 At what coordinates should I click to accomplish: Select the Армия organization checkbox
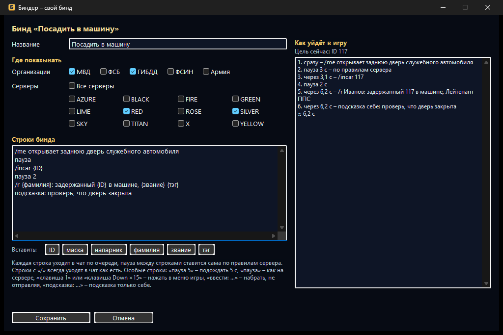click(206, 72)
